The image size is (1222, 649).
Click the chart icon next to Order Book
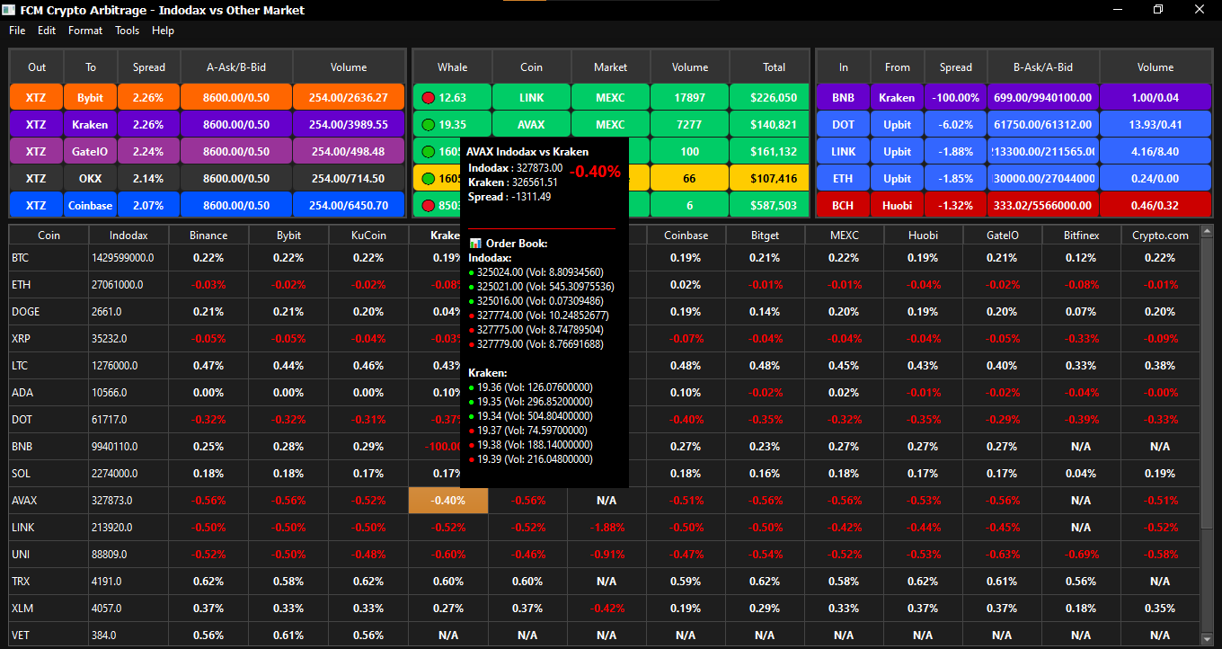pos(475,244)
